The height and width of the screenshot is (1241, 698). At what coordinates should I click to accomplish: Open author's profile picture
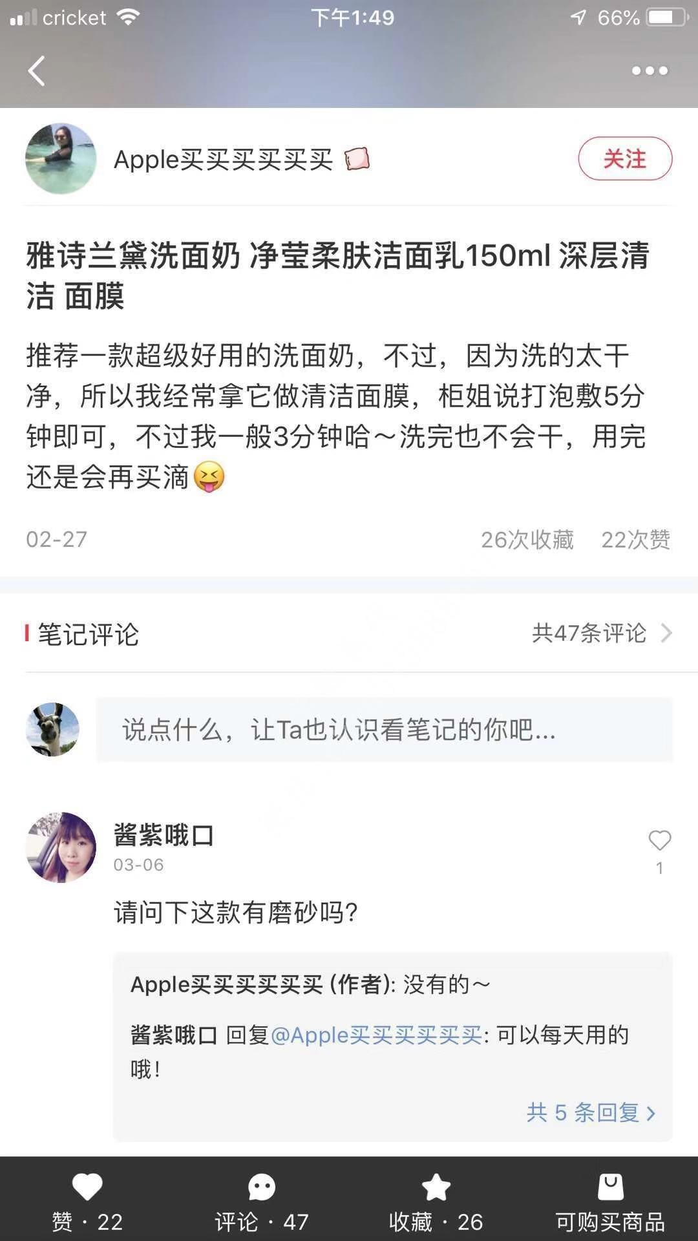61,158
